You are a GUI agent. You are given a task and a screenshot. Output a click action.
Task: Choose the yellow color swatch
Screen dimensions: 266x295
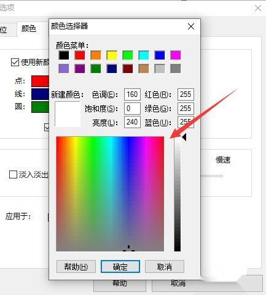[112, 55]
